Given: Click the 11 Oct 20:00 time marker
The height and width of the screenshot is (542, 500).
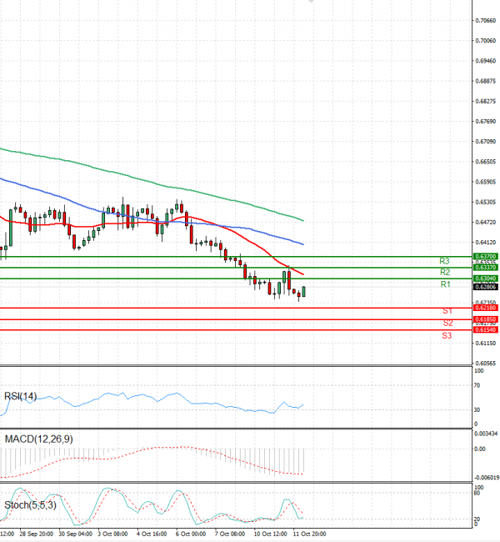Looking at the screenshot, I should click(x=309, y=534).
